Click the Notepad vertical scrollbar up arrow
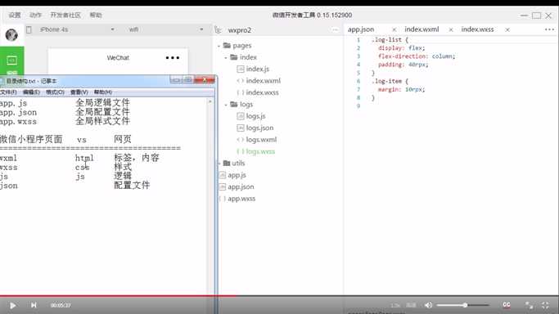This screenshot has height=314, width=559. [210, 102]
